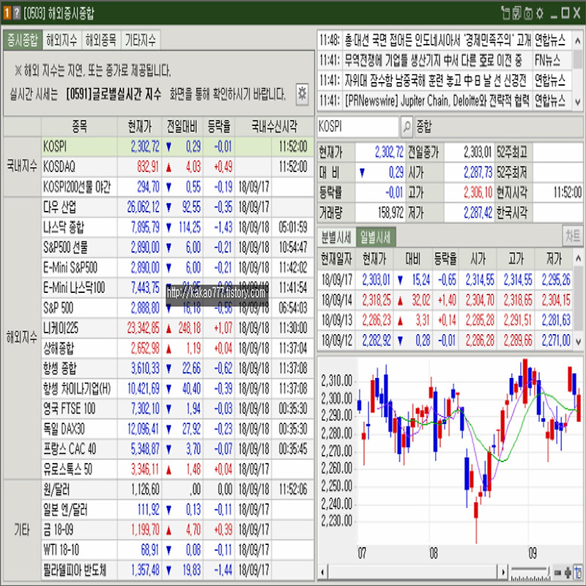586x586 pixels.
Task: Click the chart settings icon at bottom right corner
Action: point(578,571)
